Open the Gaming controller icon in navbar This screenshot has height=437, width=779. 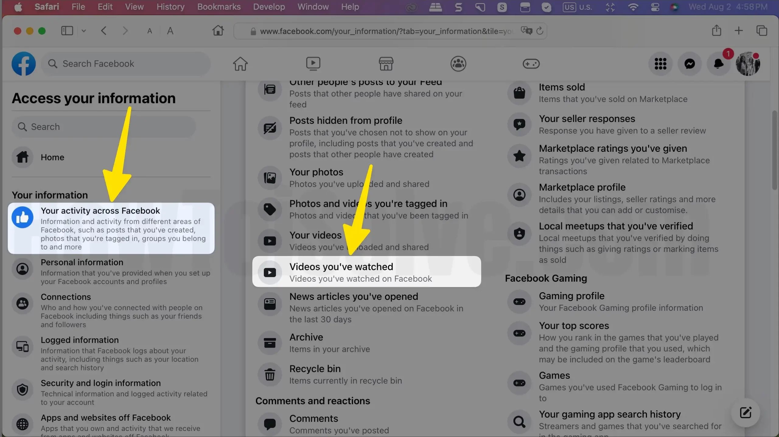[531, 64]
